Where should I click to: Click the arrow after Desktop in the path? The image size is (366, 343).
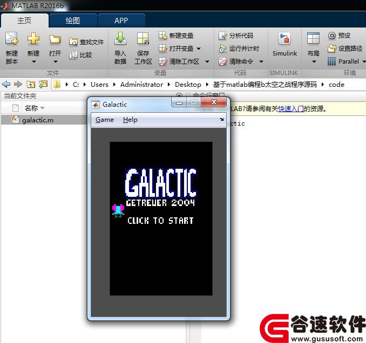pyautogui.click(x=207, y=85)
